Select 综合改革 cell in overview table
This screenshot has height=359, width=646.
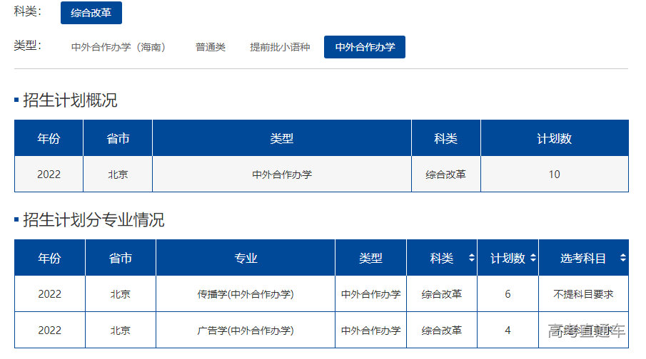pos(445,175)
